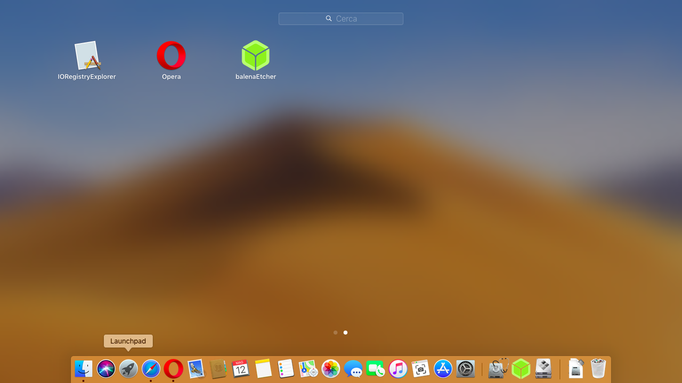
Task: Launch Opera from the Launchpad grid
Action: point(172,56)
